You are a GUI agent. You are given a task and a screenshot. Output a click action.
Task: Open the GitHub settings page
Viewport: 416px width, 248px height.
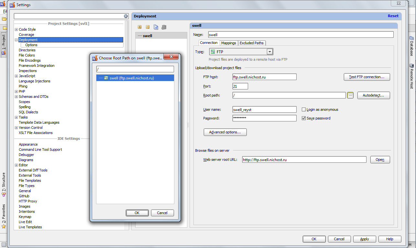click(x=24, y=196)
